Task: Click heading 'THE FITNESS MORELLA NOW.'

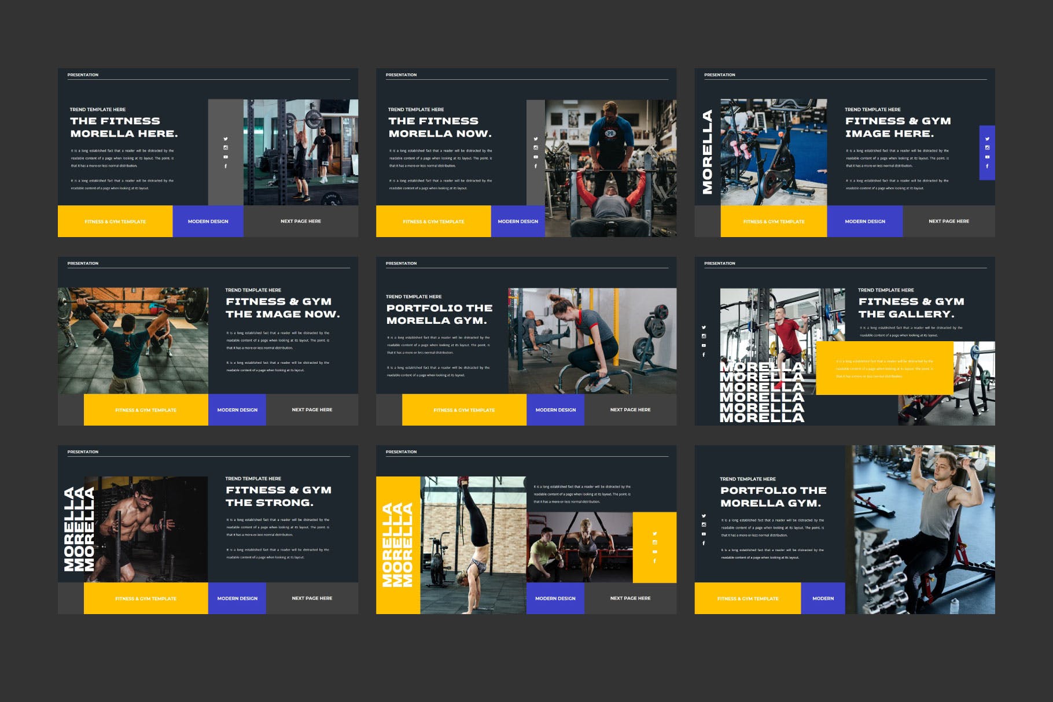Action: (440, 127)
